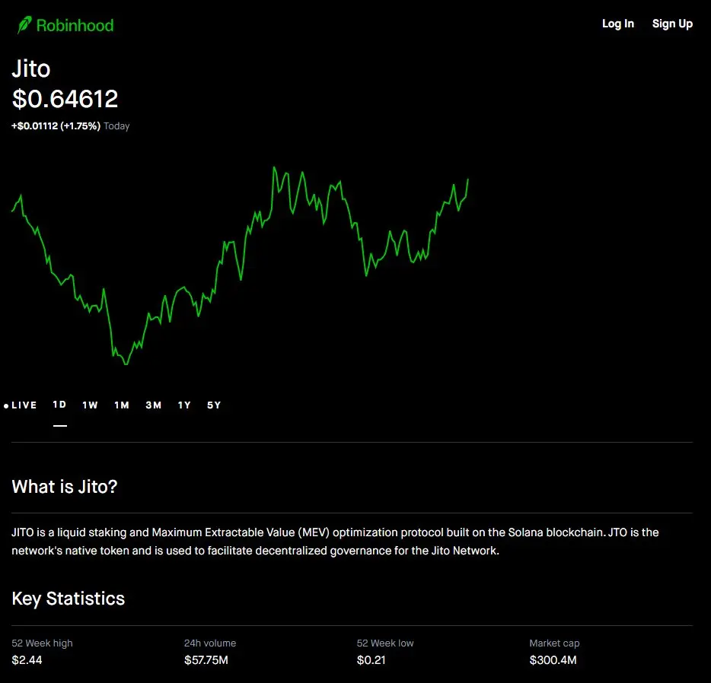The image size is (711, 683).
Task: Select the 1M chart range
Action: [x=122, y=405]
